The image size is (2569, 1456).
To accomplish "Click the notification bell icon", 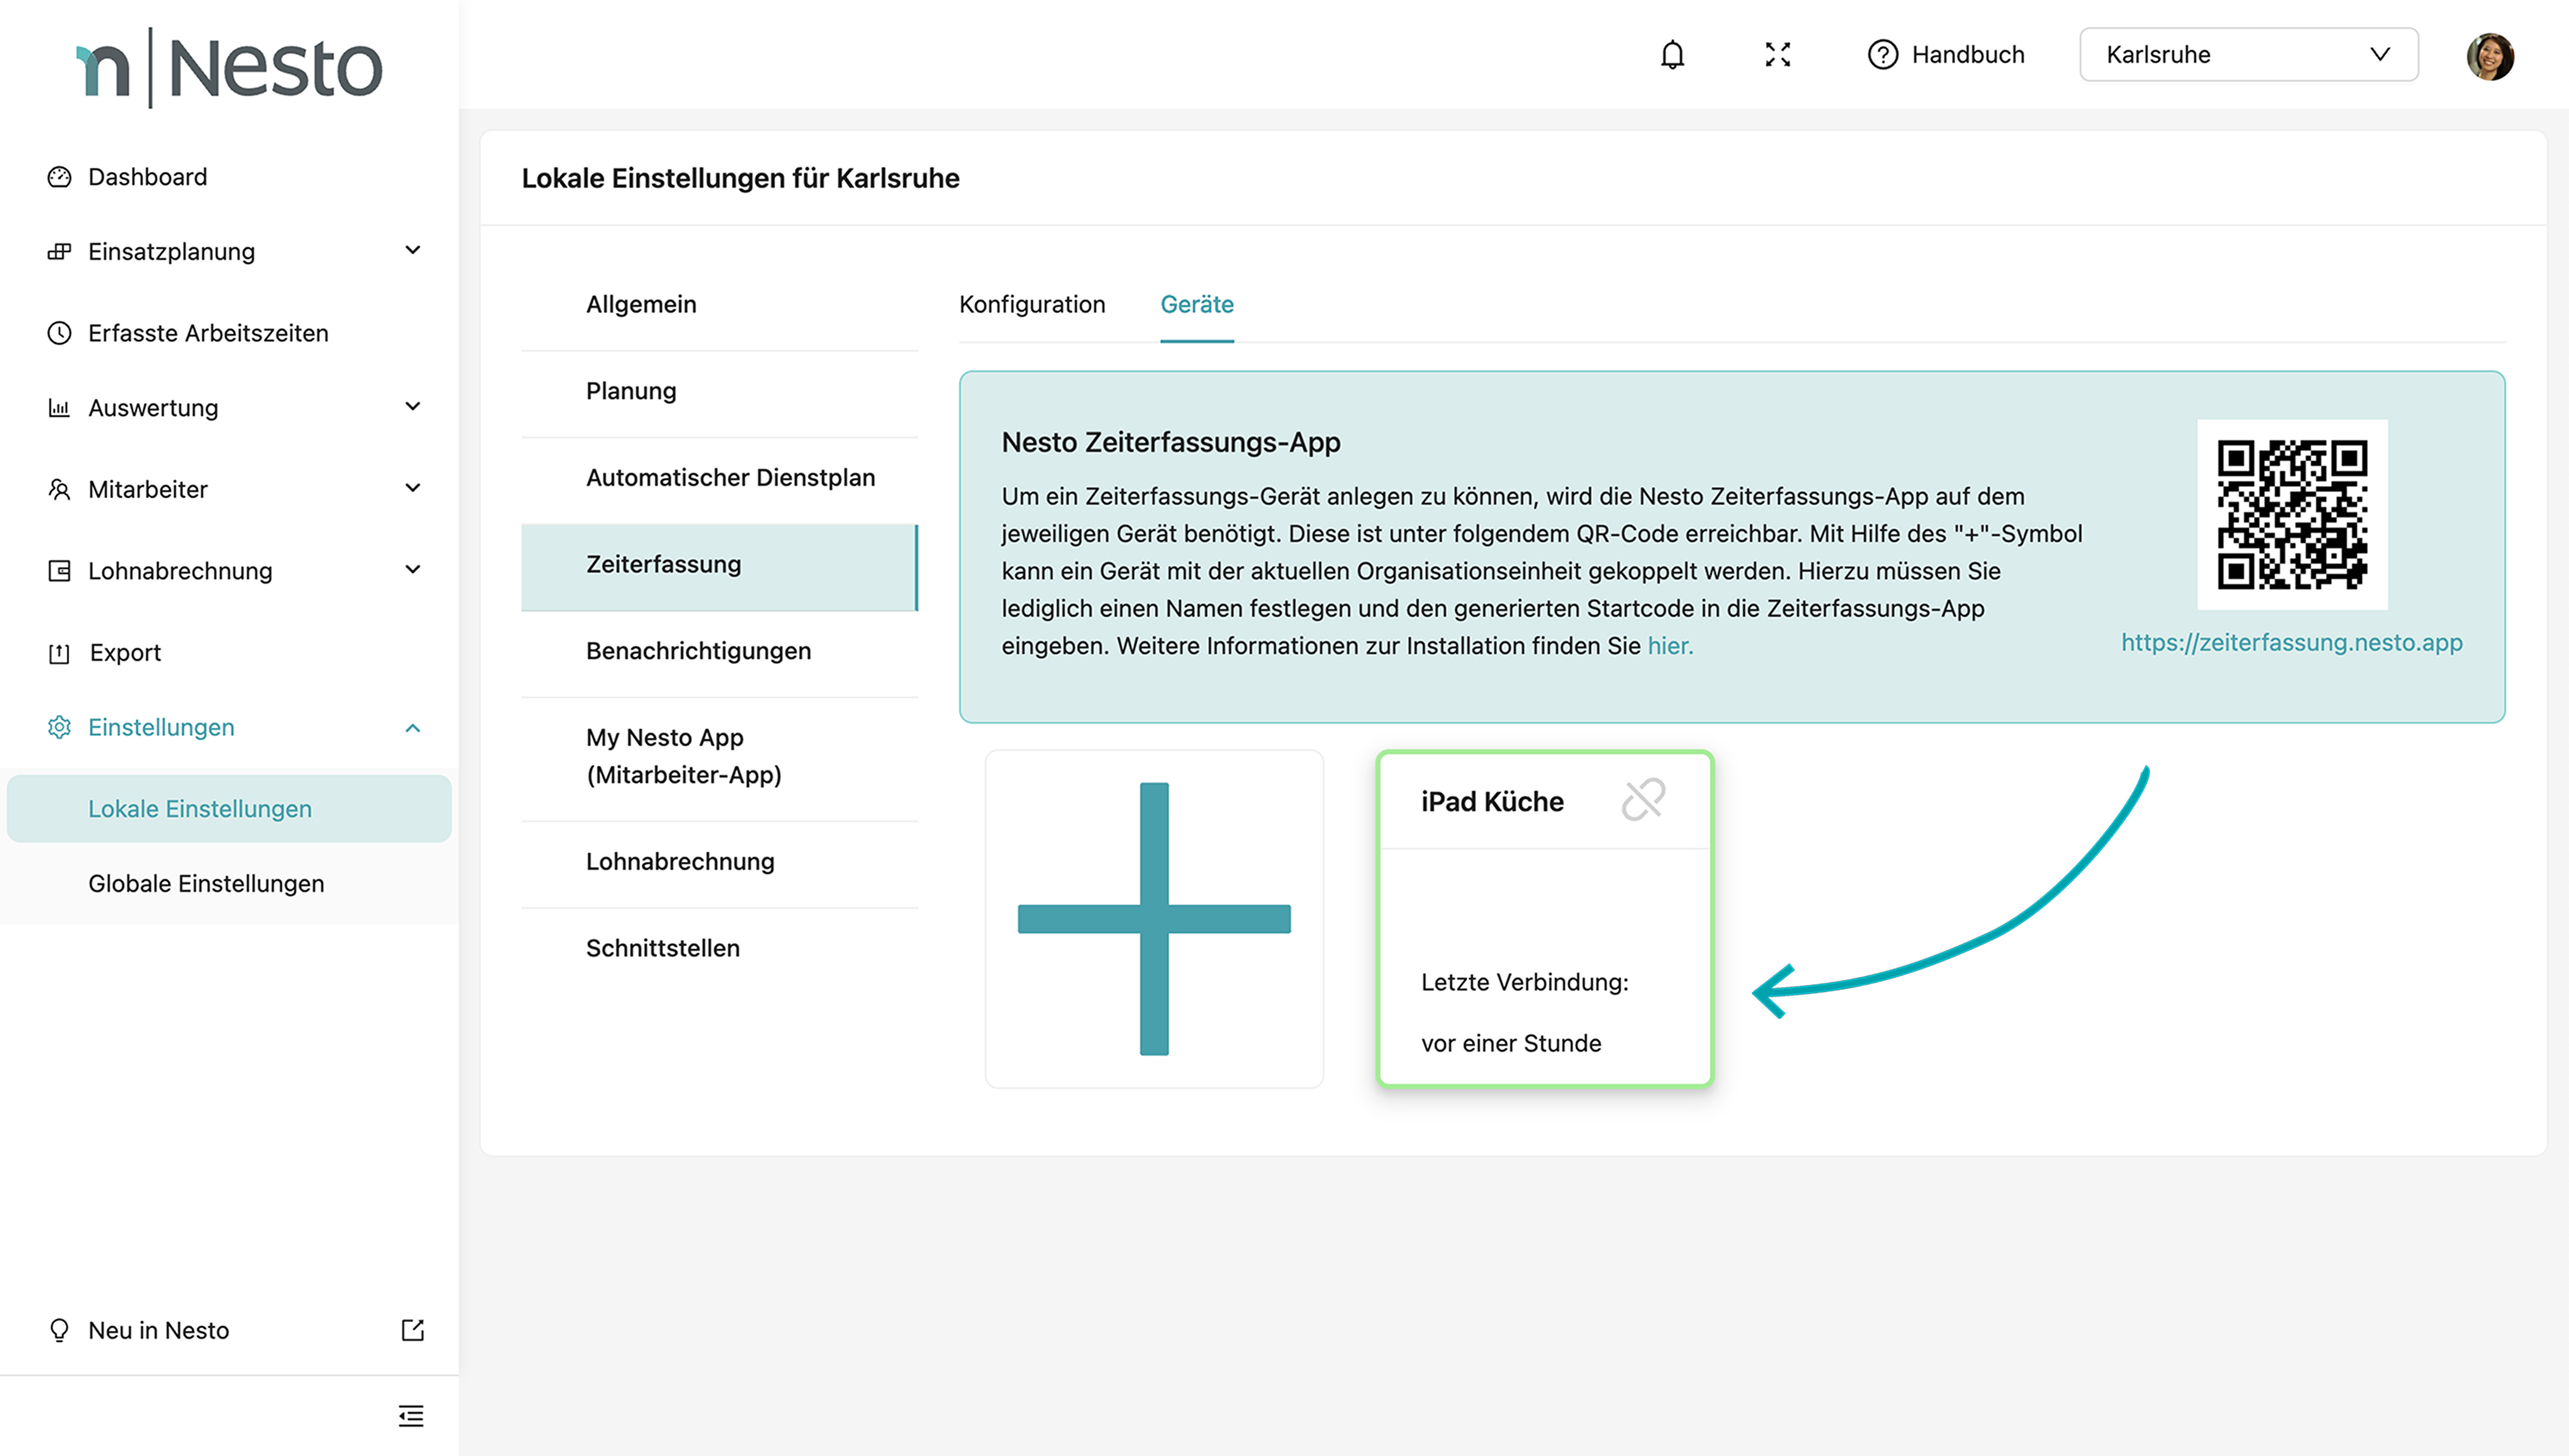I will coord(1672,55).
